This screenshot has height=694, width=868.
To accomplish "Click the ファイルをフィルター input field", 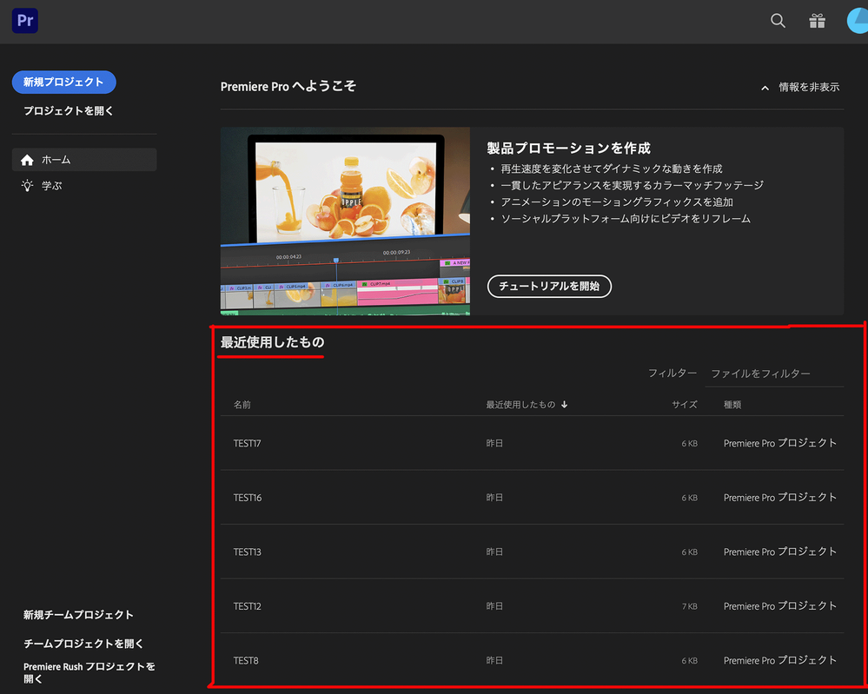I will pos(774,373).
